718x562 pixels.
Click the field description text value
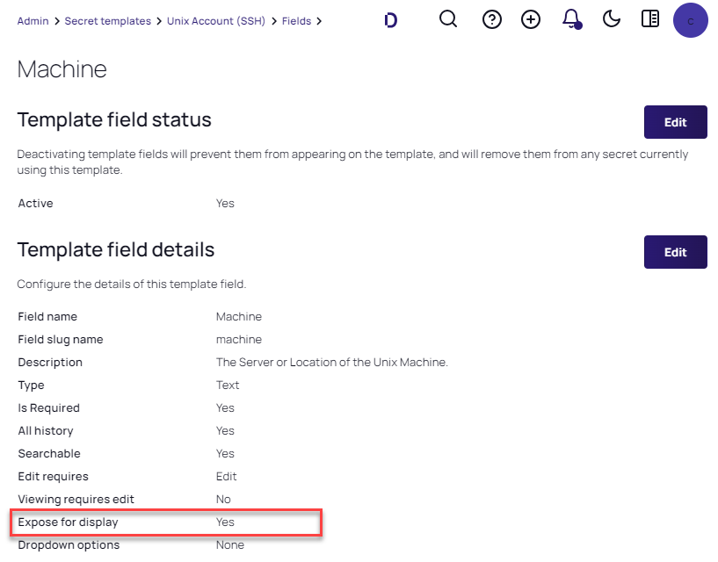(x=331, y=363)
